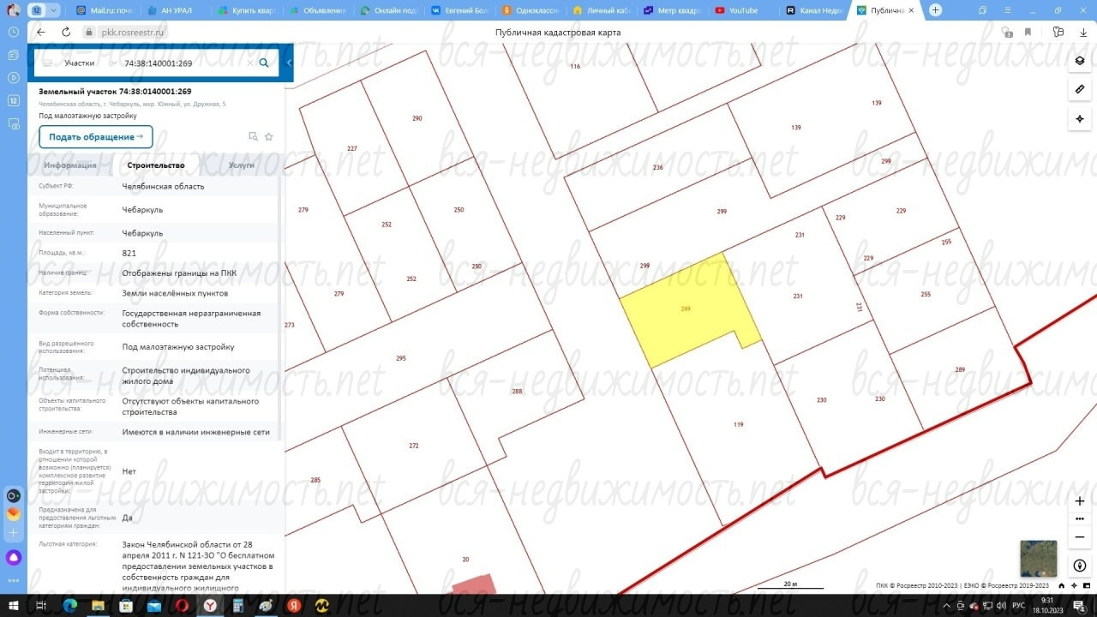The height and width of the screenshot is (617, 1097).
Task: Switch to the Услуги tab
Action: pyautogui.click(x=241, y=165)
